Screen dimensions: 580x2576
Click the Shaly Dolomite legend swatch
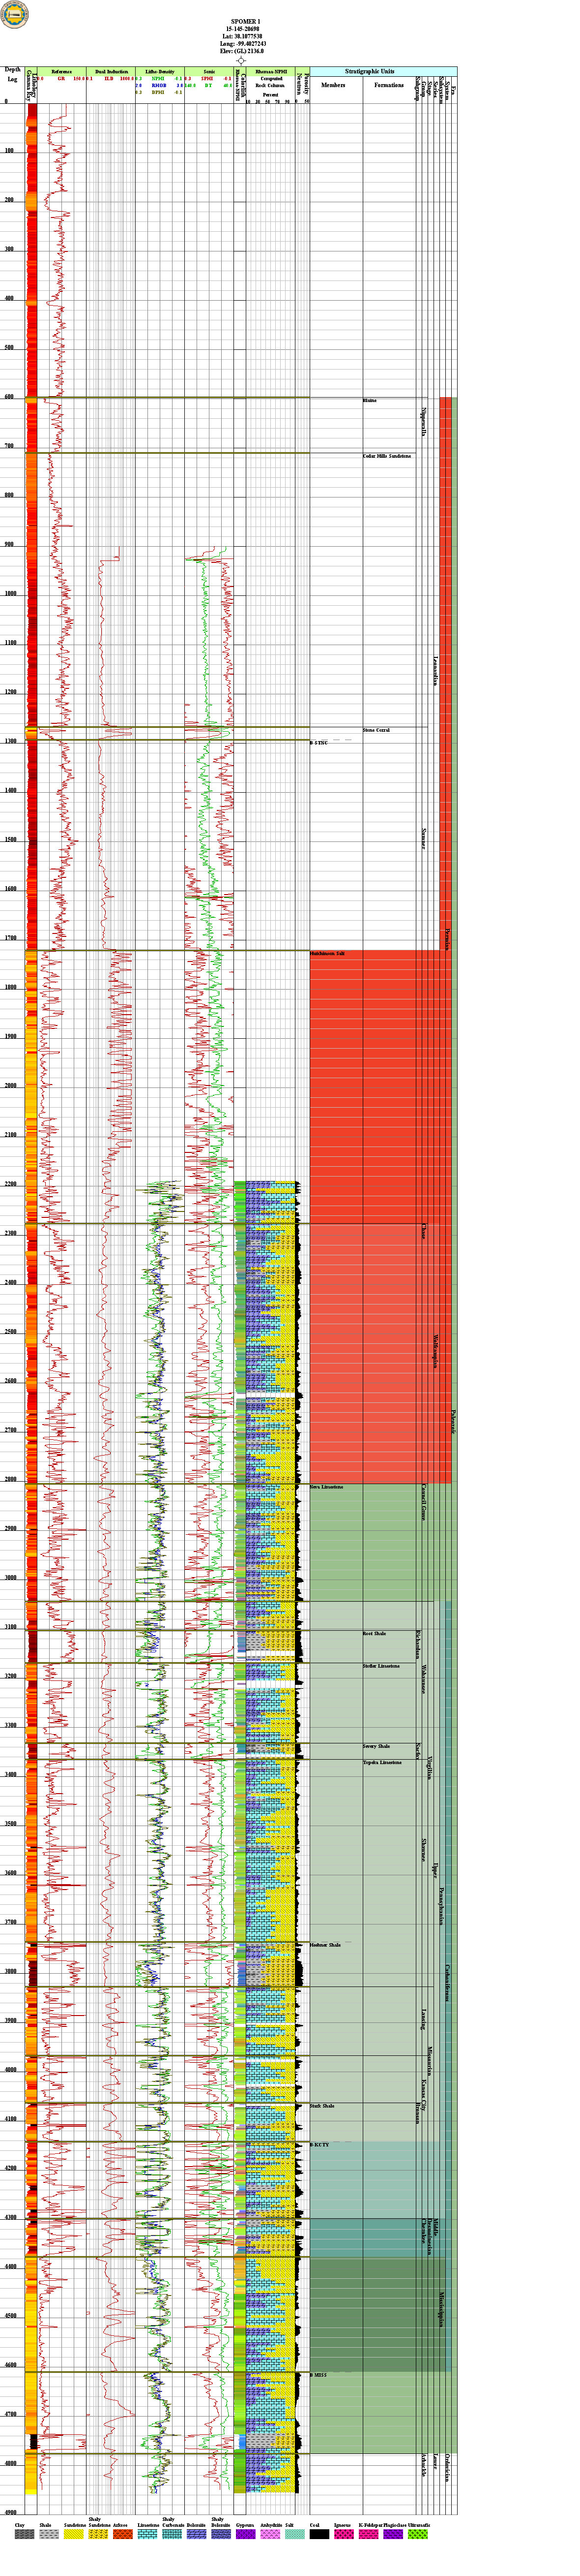tap(221, 2535)
